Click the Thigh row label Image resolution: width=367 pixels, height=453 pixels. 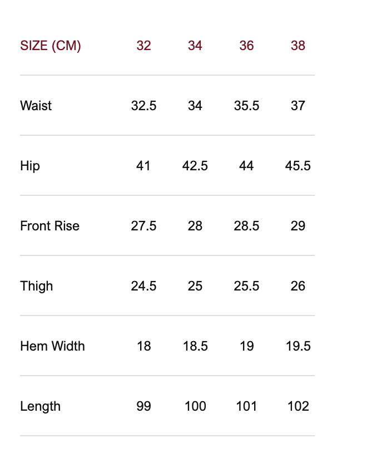tap(37, 286)
